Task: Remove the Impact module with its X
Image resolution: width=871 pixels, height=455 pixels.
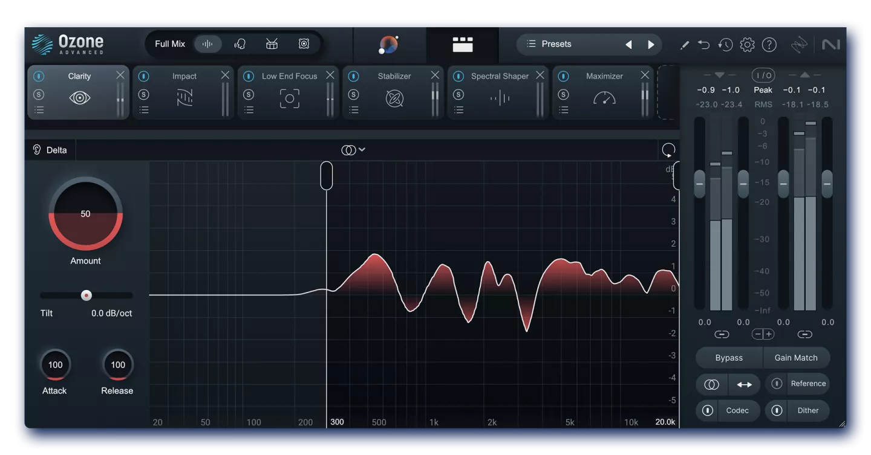Action: 225,75
